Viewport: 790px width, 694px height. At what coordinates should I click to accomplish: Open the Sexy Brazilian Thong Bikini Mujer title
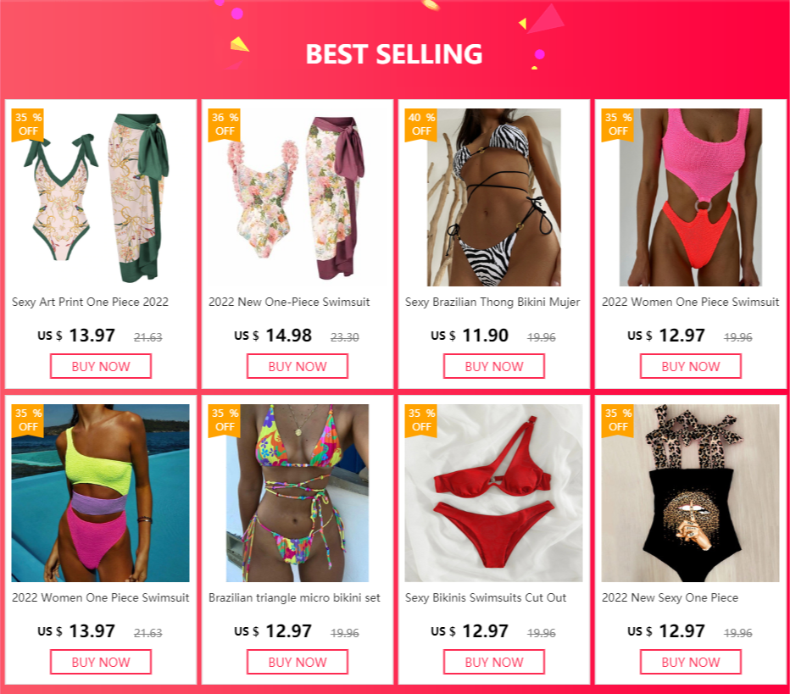click(x=492, y=303)
